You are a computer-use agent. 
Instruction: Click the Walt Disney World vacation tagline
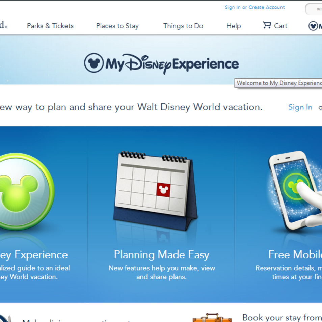[x=131, y=107]
